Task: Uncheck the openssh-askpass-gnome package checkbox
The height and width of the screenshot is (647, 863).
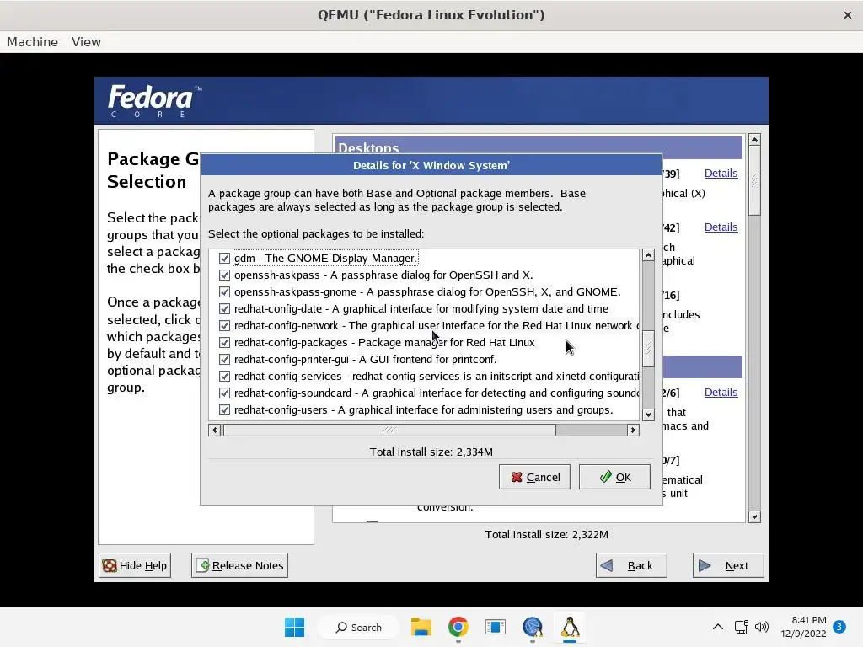Action: coord(224,291)
